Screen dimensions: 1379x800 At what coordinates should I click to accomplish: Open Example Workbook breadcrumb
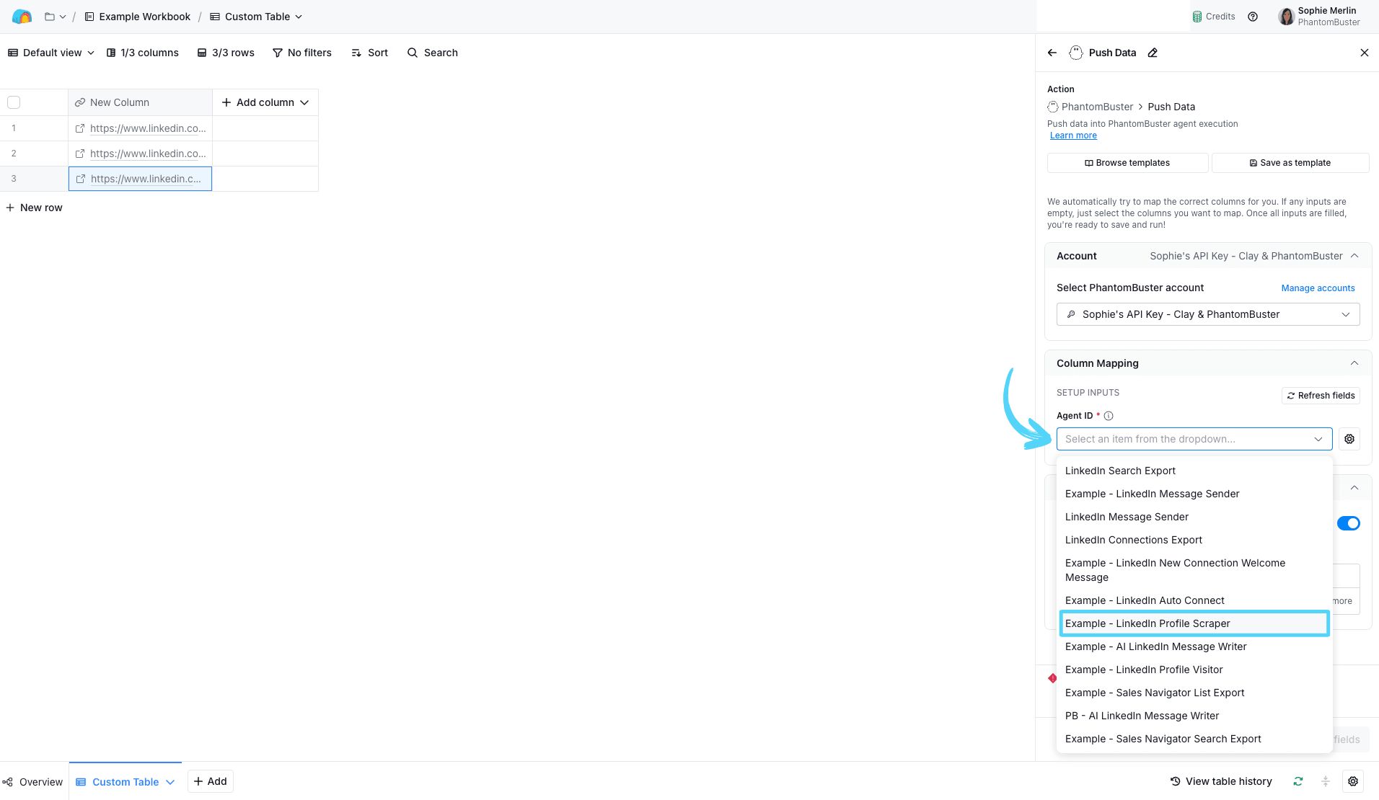(137, 17)
